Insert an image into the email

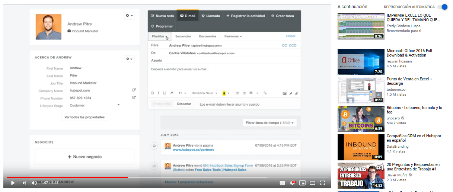coord(284,93)
